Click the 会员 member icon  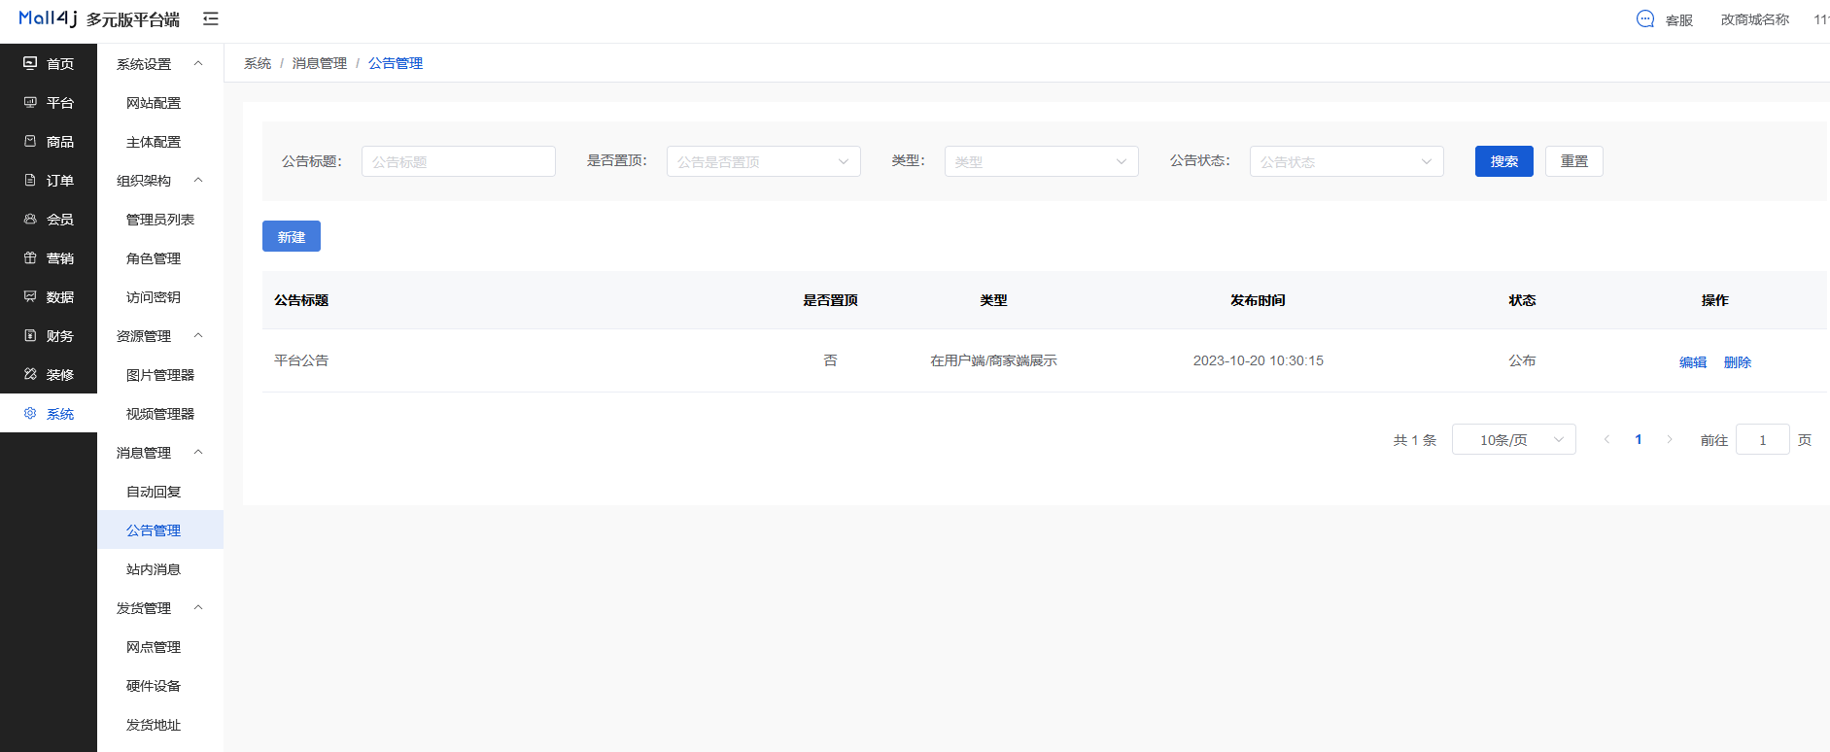pos(30,219)
